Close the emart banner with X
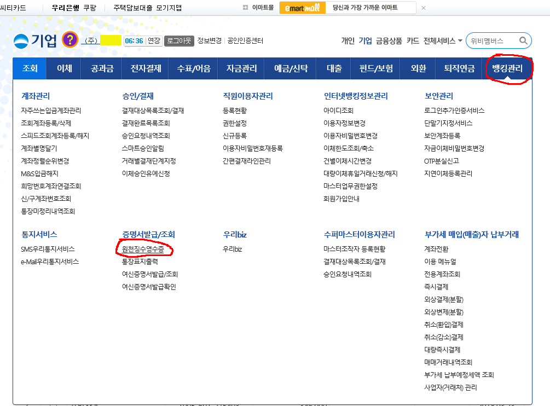 (424, 8)
